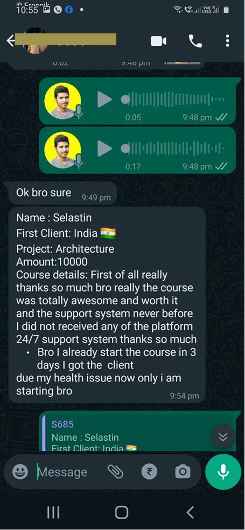Image resolution: width=245 pixels, height=530 pixels.
Task: Start a video call
Action: point(158,41)
